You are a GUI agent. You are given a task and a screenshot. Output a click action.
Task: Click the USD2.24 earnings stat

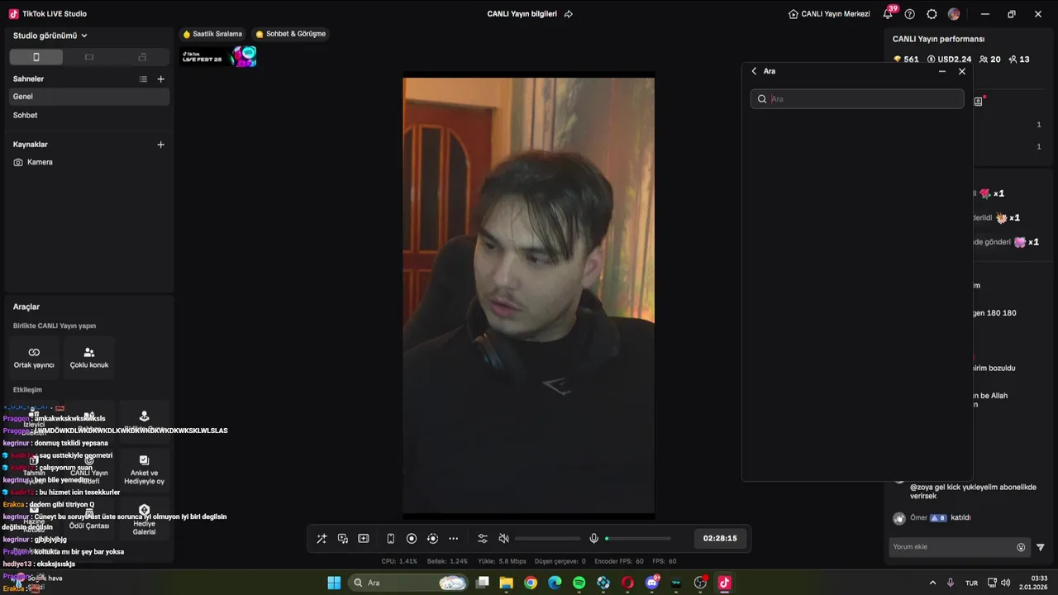pos(949,59)
